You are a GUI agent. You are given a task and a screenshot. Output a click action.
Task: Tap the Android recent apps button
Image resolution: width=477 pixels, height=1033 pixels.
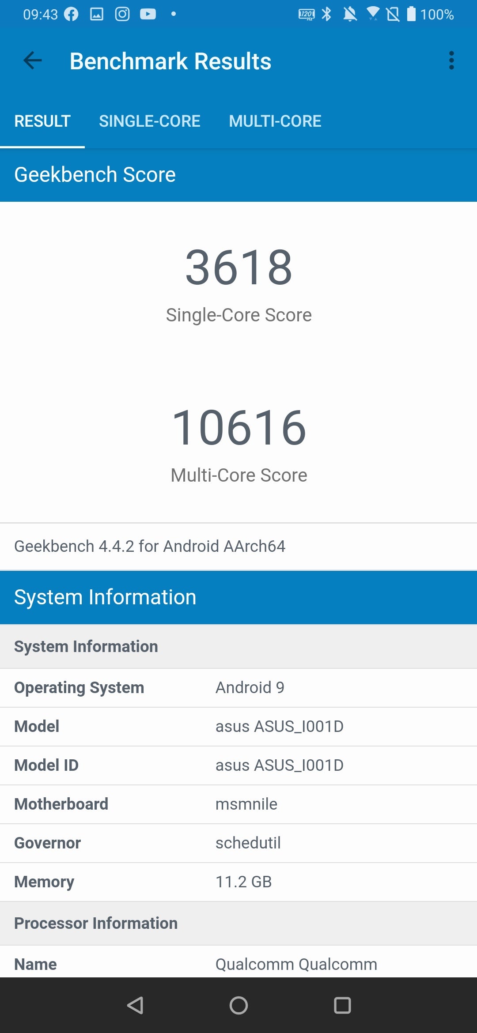342,1006
